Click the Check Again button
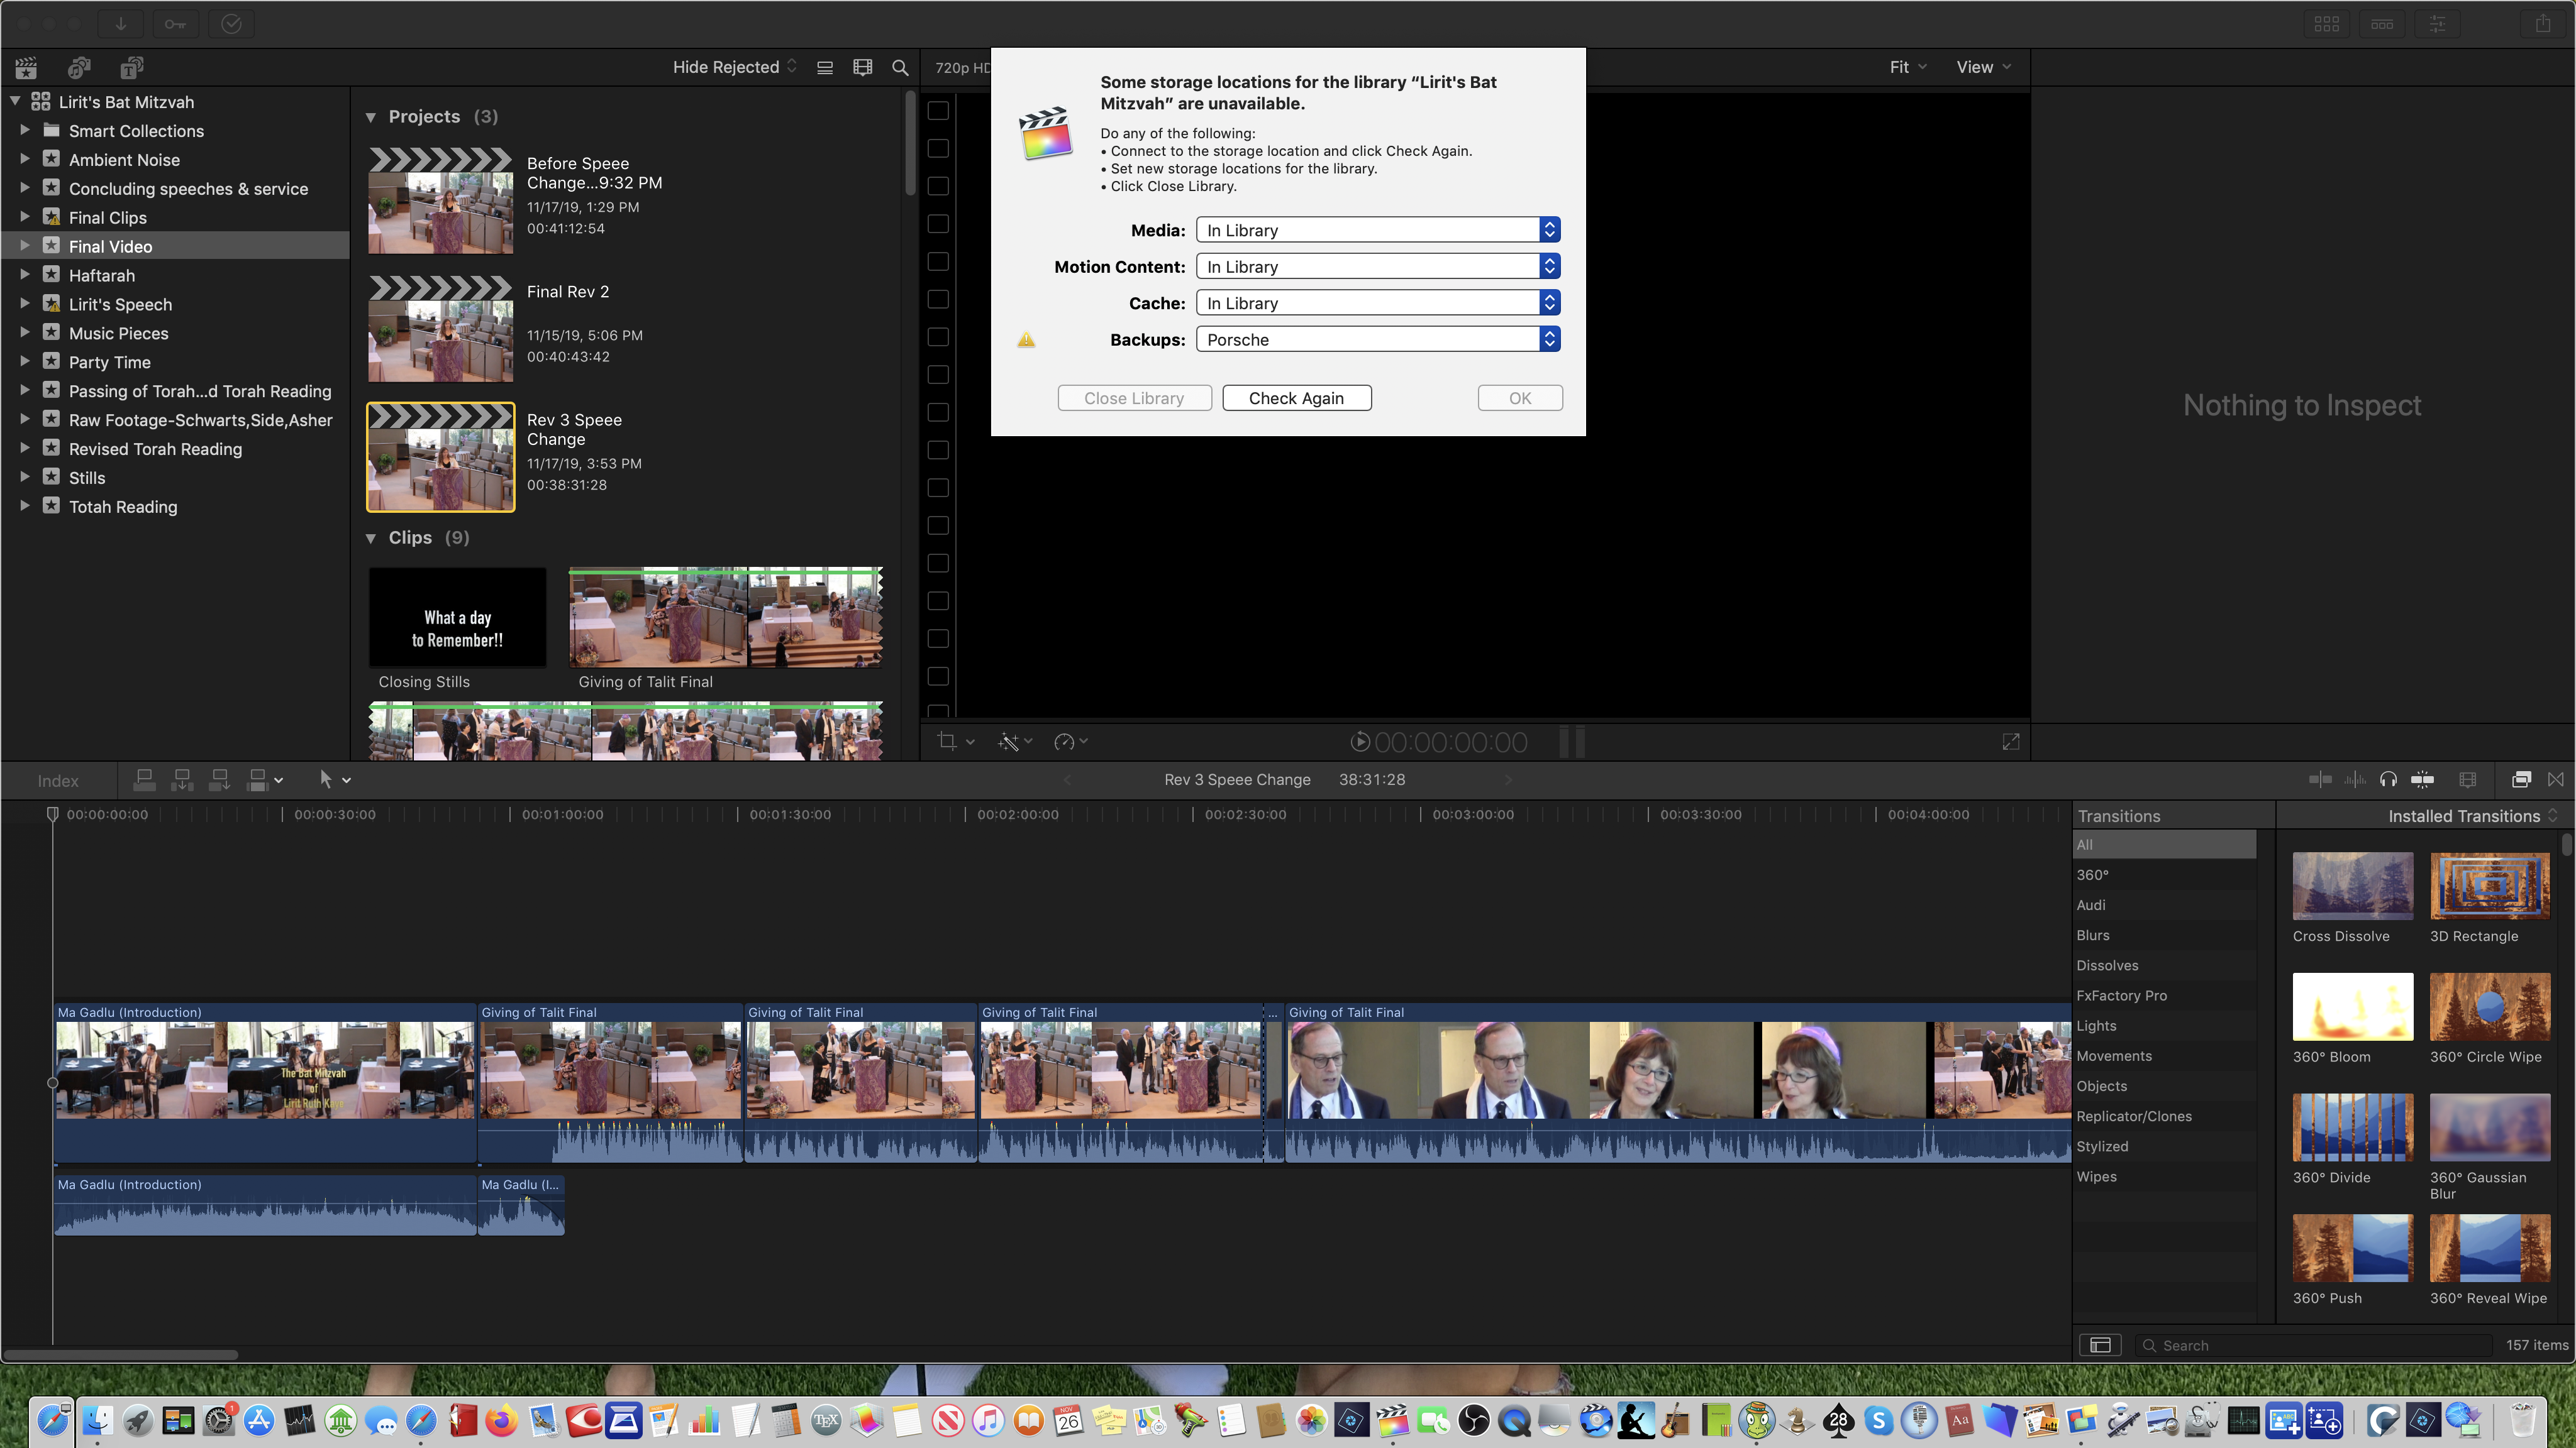 click(1296, 398)
